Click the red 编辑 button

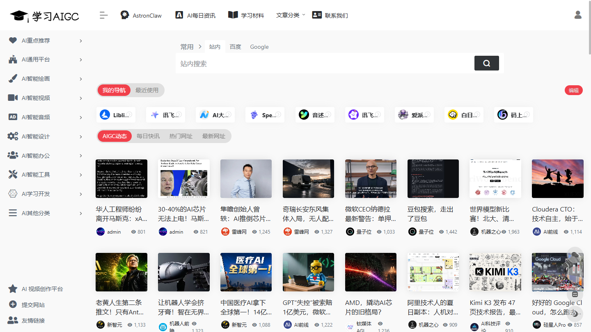click(574, 91)
